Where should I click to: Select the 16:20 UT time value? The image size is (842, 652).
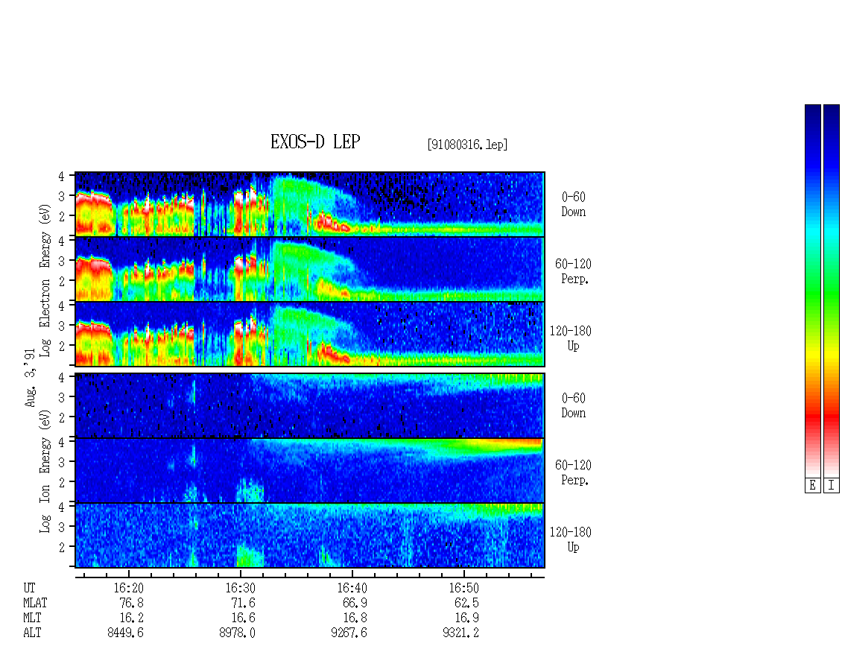pos(128,588)
